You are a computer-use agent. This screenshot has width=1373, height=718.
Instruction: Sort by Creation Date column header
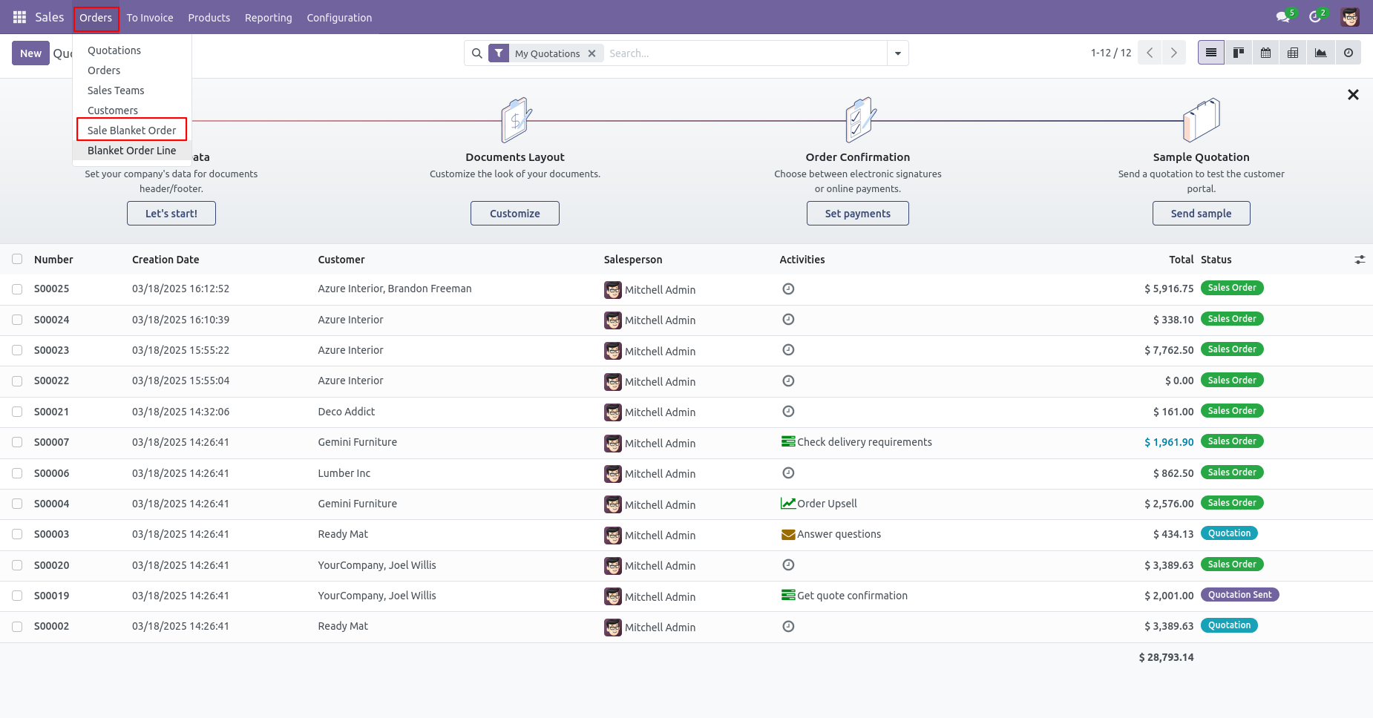point(166,260)
